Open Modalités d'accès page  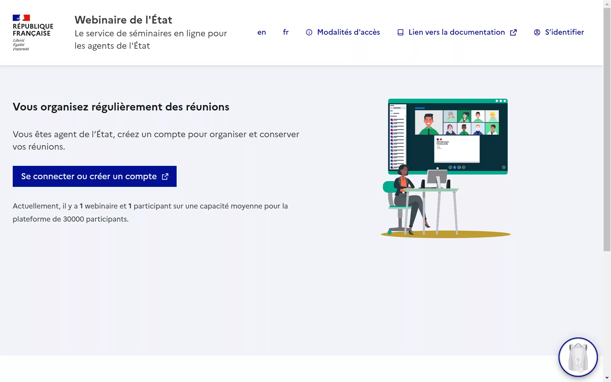(x=348, y=32)
